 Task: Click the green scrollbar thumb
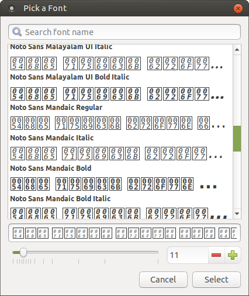click(237, 139)
